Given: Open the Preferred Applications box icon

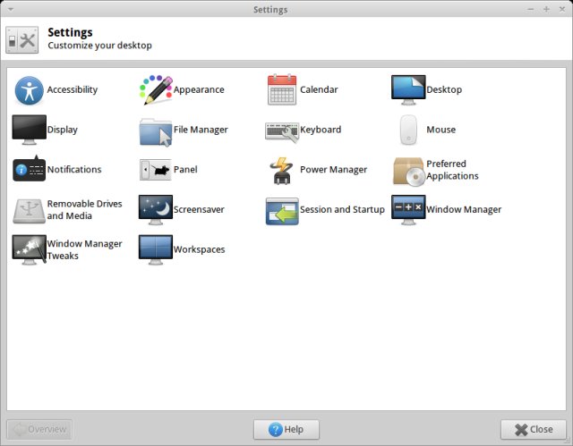Looking at the screenshot, I should click(409, 171).
